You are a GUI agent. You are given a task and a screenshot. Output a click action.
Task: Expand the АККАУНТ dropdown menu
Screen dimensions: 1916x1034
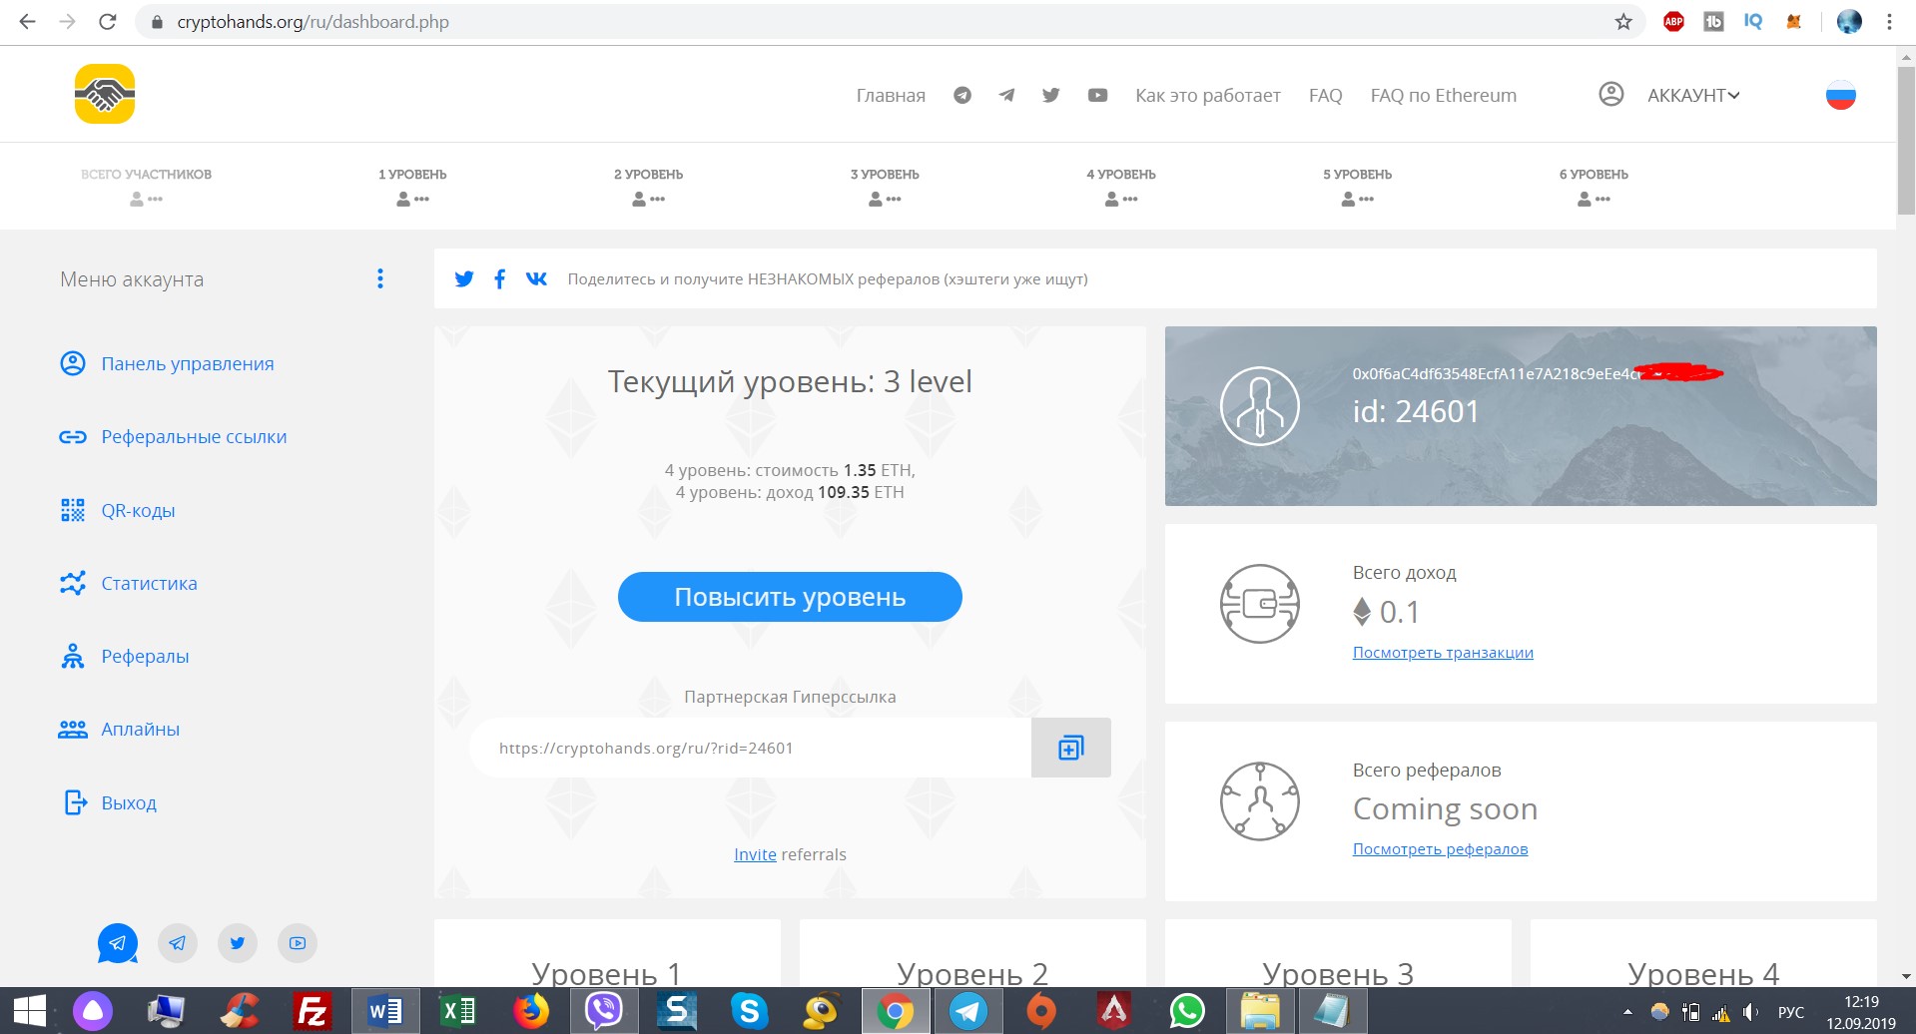click(1692, 95)
